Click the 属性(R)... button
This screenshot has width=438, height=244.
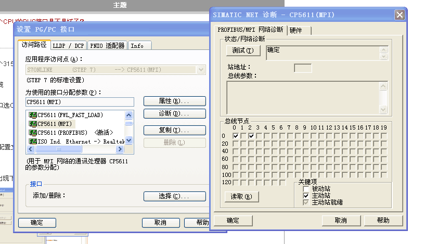(175, 101)
